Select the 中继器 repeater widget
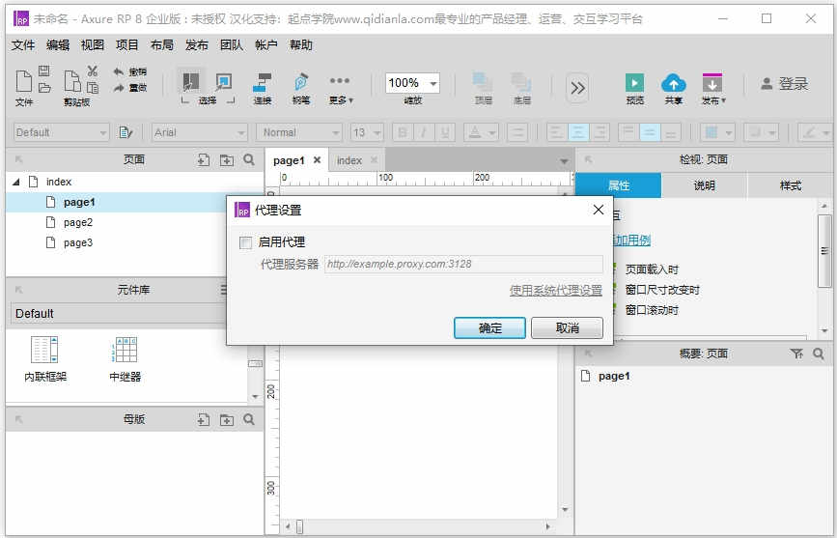The width and height of the screenshot is (837, 538). point(125,359)
